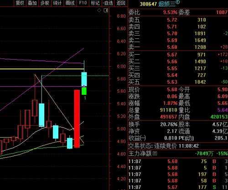
Task: Activate the 画线 drawing tool
Action: click(x=70, y=3)
